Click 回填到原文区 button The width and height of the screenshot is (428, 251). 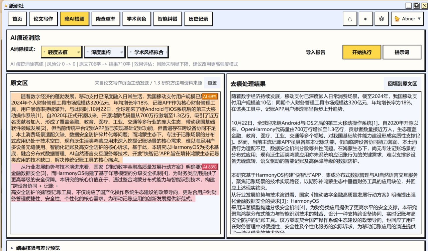[x=402, y=84]
